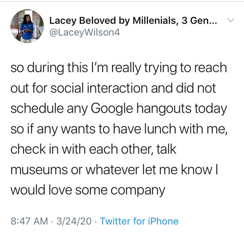Open Lacey's circular profile picture
244x232 pixels.
[27, 26]
